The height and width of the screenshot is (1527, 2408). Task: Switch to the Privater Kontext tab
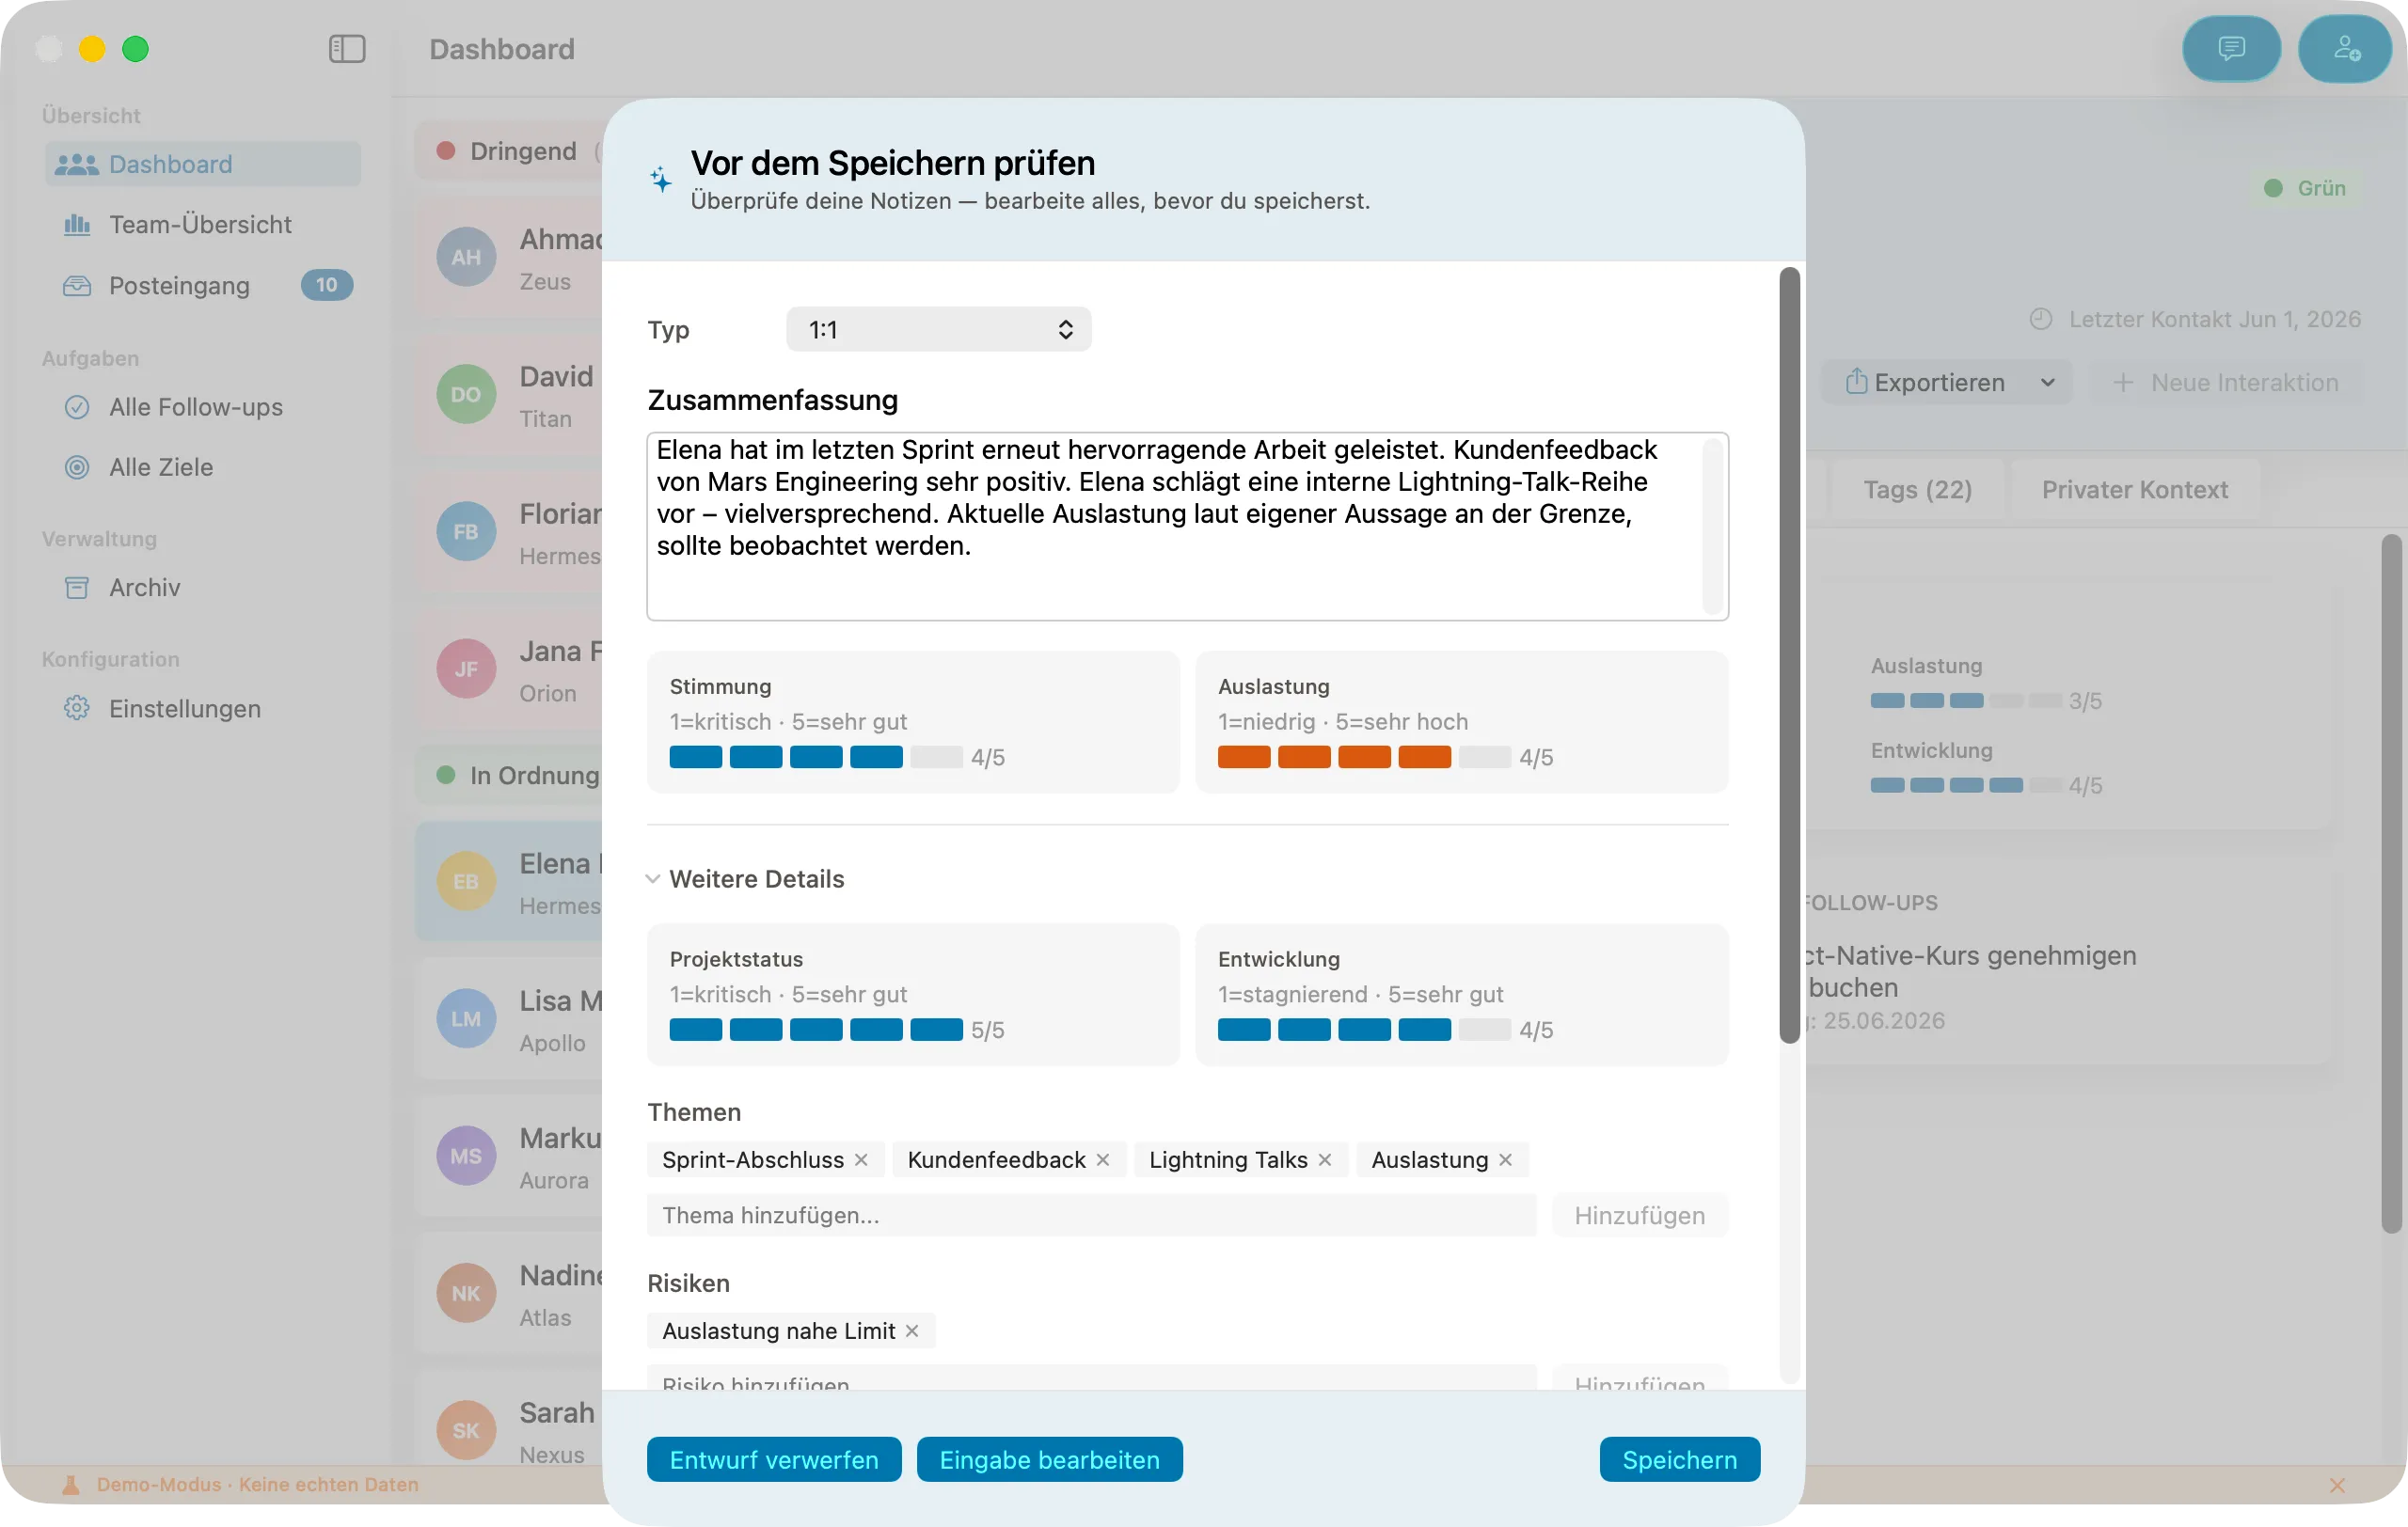[2134, 490]
